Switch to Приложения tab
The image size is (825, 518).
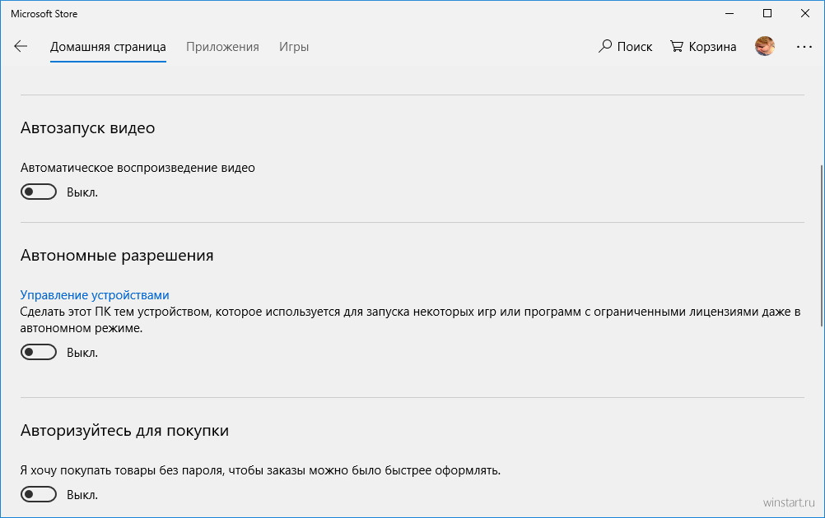(222, 47)
